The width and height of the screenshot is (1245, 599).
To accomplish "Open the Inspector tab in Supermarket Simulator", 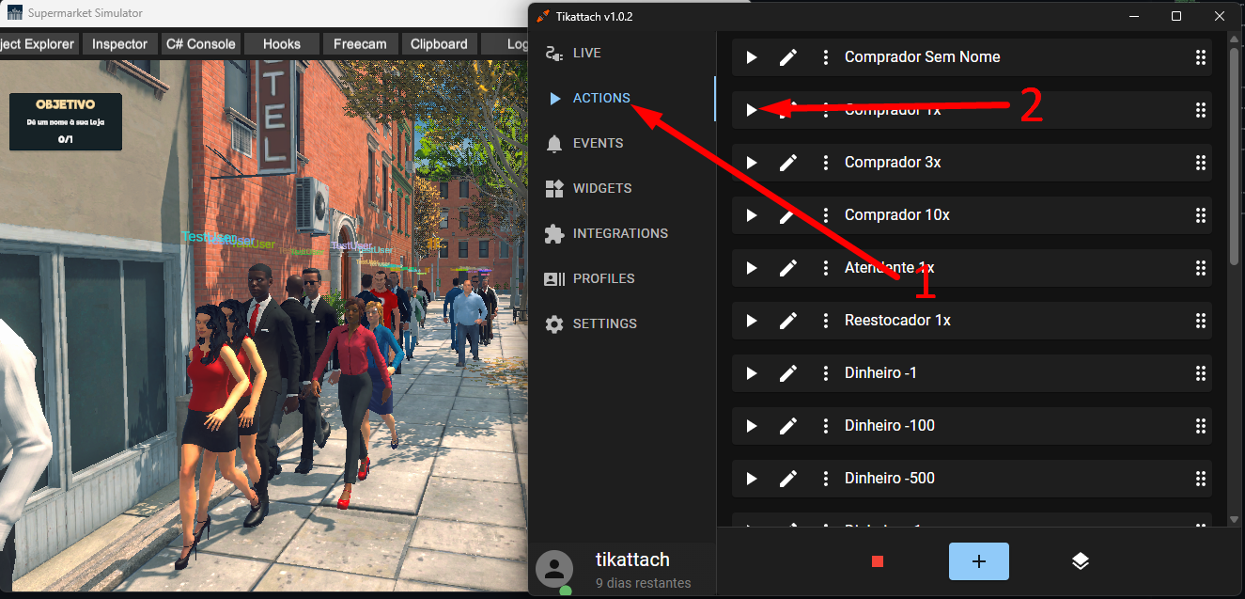I will click(x=119, y=44).
